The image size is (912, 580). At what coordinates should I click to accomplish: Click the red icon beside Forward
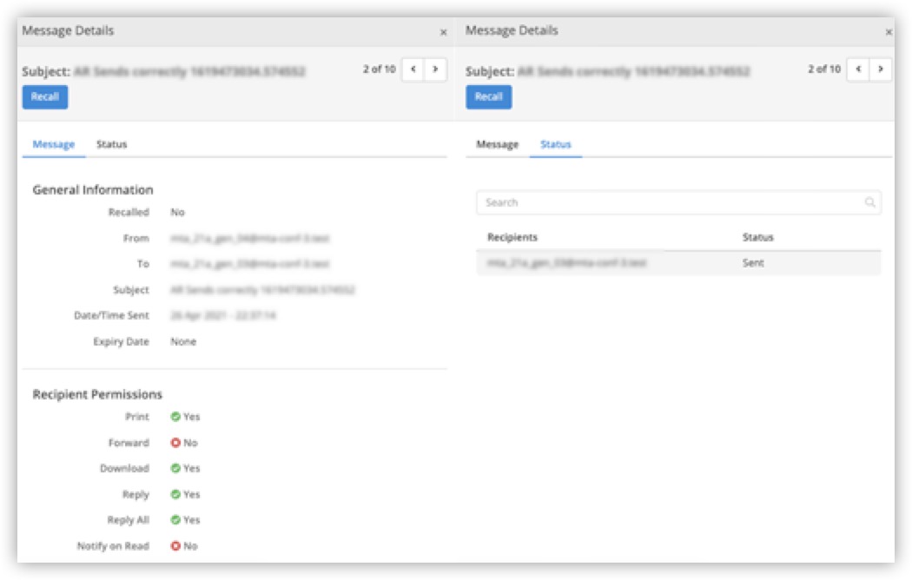point(175,443)
